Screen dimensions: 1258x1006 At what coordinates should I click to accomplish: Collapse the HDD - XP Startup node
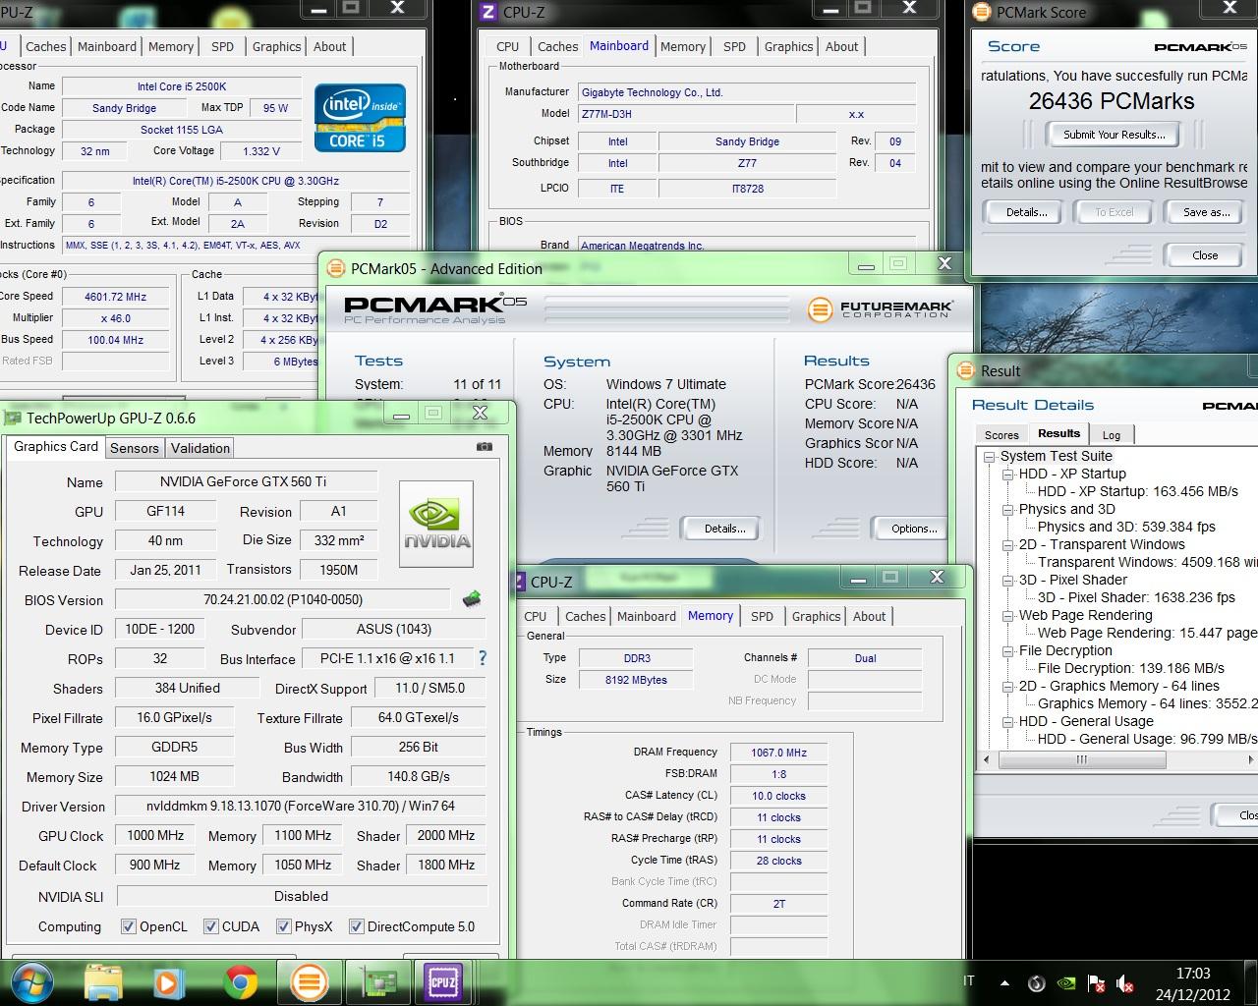pos(1008,475)
